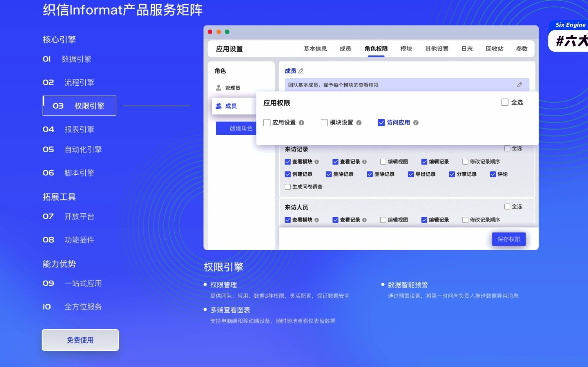This screenshot has width=588, height=367.
Task: Select the 成员 role row
Action: coord(234,106)
